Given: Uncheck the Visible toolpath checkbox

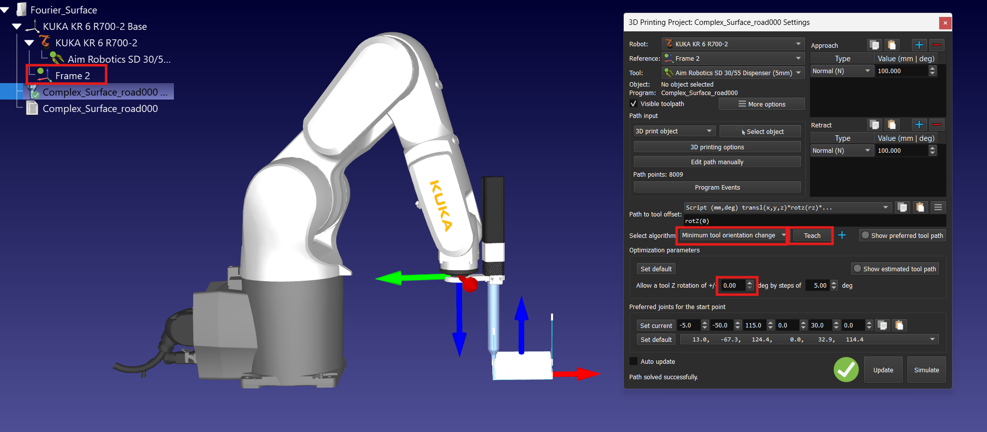Looking at the screenshot, I should 633,104.
